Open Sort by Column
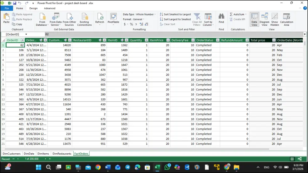This screenshot has height=173, width=308. pos(208,19)
